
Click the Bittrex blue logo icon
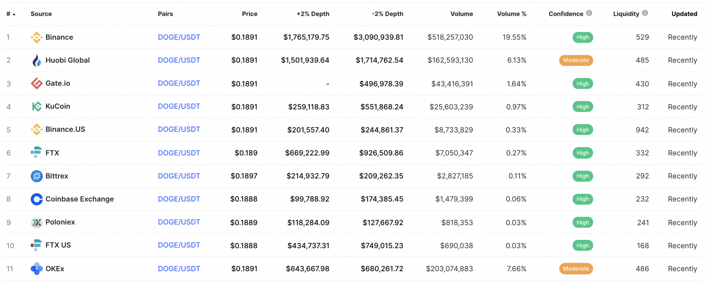point(37,176)
